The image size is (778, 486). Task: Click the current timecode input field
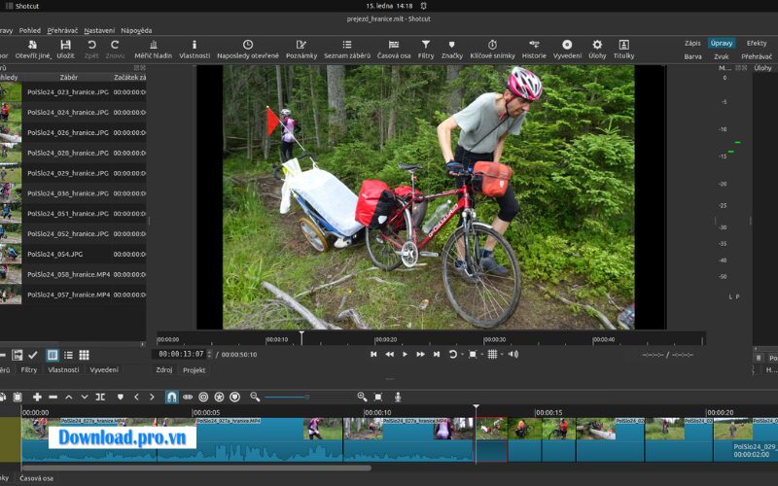181,355
